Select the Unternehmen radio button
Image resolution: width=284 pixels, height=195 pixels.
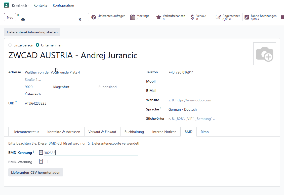[37, 45]
